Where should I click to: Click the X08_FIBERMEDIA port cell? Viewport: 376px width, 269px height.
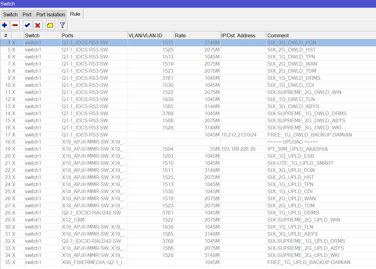(x=94, y=262)
